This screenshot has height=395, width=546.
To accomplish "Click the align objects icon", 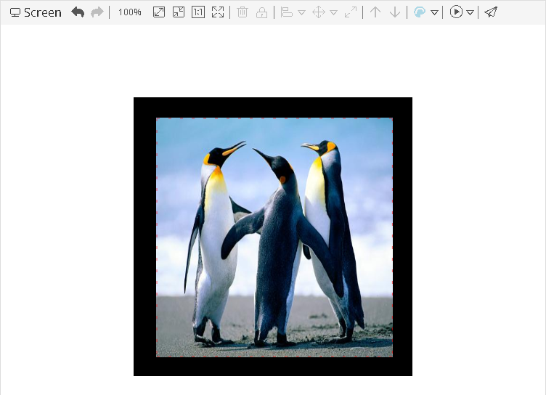I will 286,12.
